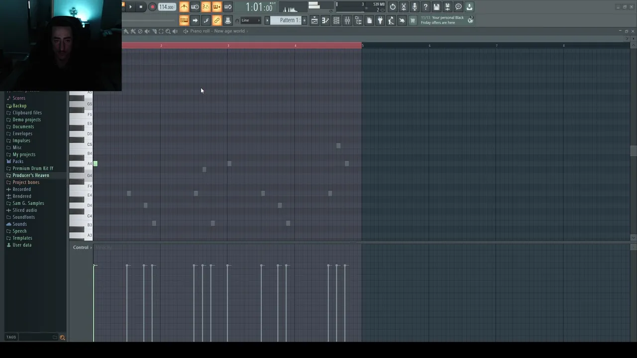
Task: Open the Piano roll window icon
Action: 325,20
